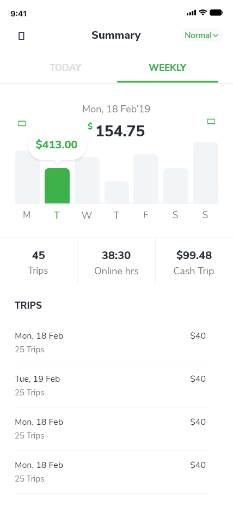Tap the 45 Trips stat
233x505 pixels.
39,262
